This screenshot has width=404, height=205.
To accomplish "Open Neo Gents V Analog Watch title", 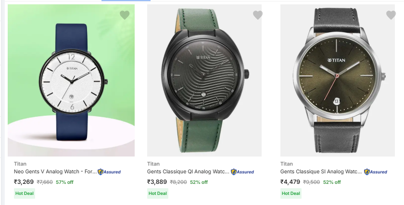I will click(x=54, y=172).
